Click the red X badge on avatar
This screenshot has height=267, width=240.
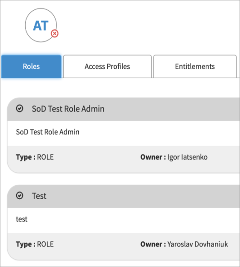pos(55,33)
